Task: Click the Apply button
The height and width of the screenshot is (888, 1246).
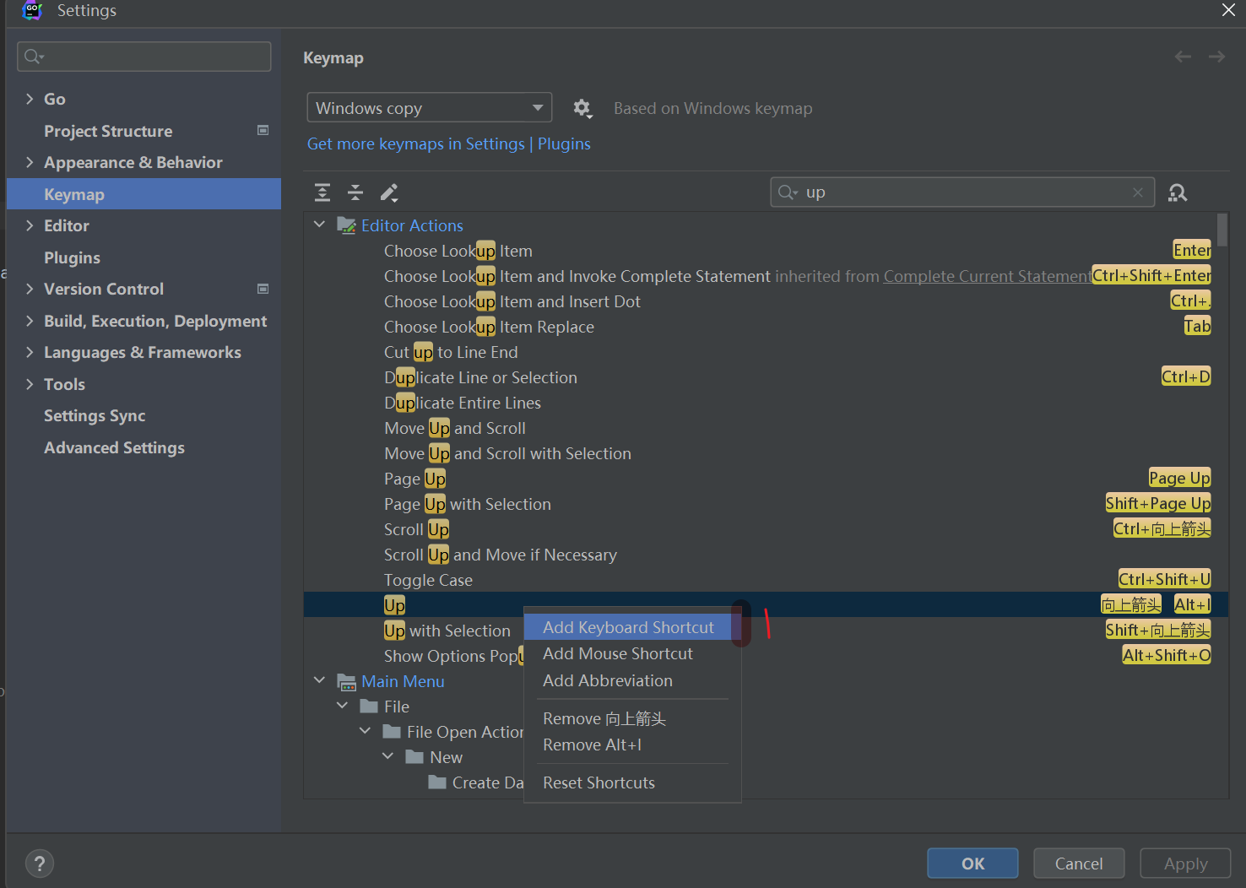Action: (1185, 863)
